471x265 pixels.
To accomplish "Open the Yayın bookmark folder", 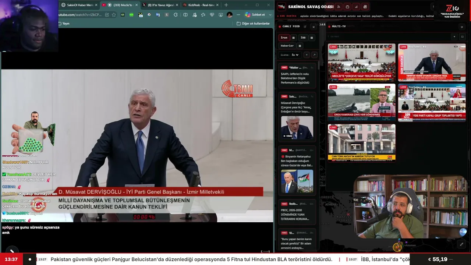I will [64, 24].
